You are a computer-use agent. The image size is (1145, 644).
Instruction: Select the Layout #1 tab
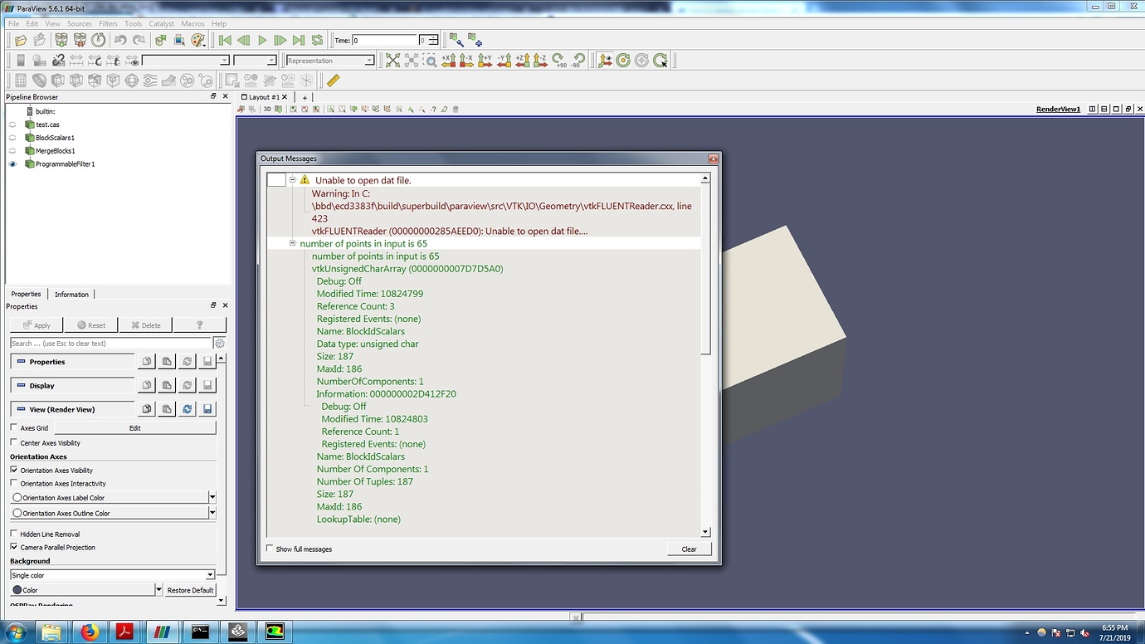(x=264, y=97)
